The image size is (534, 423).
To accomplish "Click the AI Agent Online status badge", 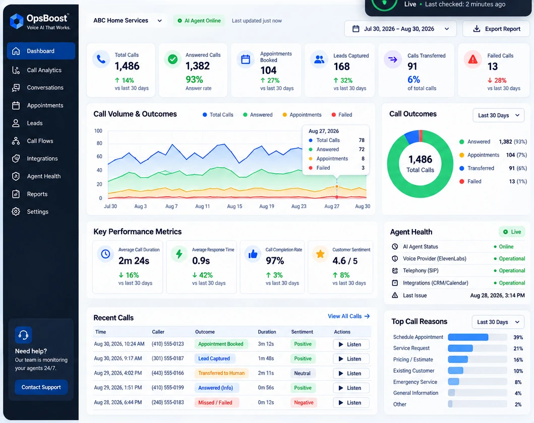I will point(199,21).
